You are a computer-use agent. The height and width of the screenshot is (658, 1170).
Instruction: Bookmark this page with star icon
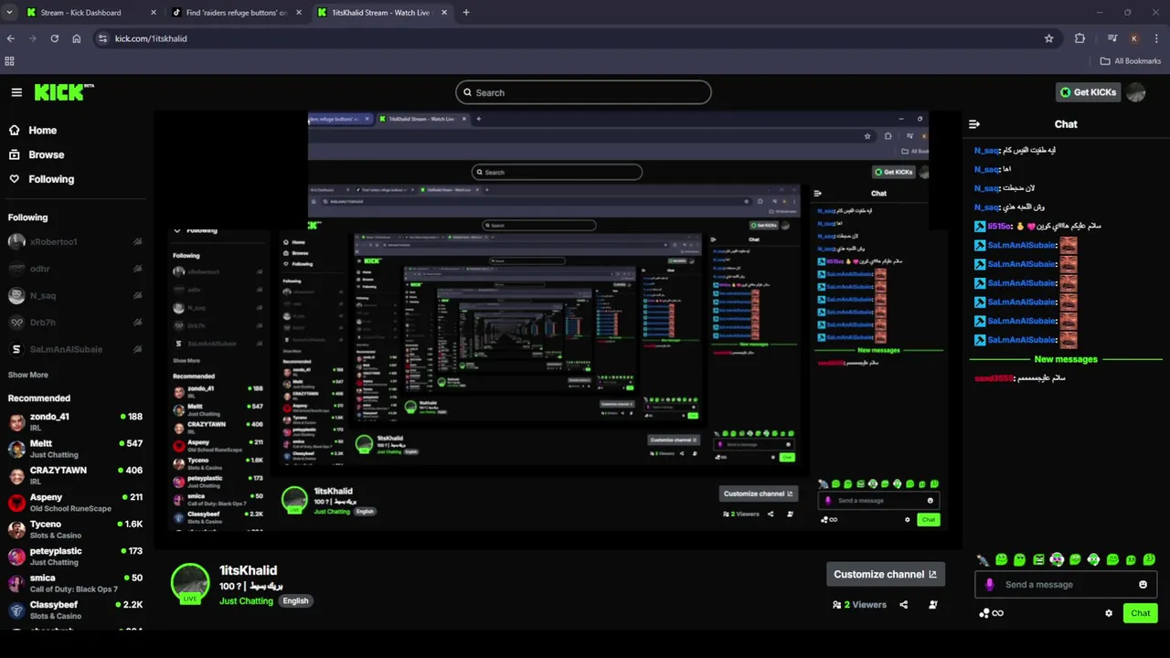(x=1048, y=38)
